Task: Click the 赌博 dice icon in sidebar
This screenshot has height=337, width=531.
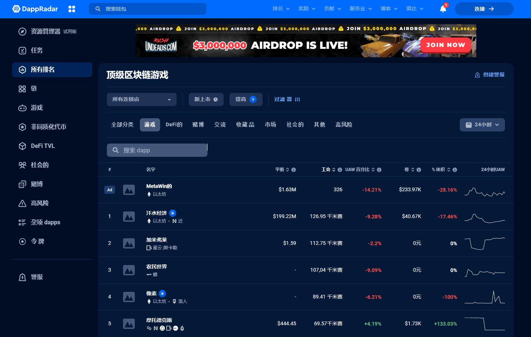Action: click(x=22, y=184)
